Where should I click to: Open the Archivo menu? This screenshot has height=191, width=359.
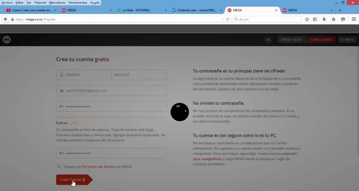(x=7, y=3)
